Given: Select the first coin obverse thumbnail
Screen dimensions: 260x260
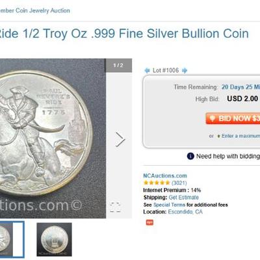Looking at the screenshot, I should pyautogui.click(x=12, y=239).
